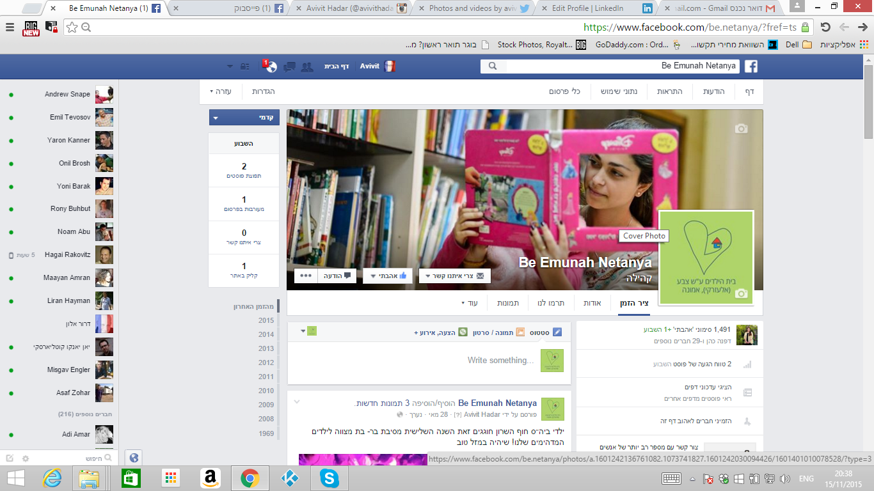Open the תמונות tab

(x=508, y=303)
